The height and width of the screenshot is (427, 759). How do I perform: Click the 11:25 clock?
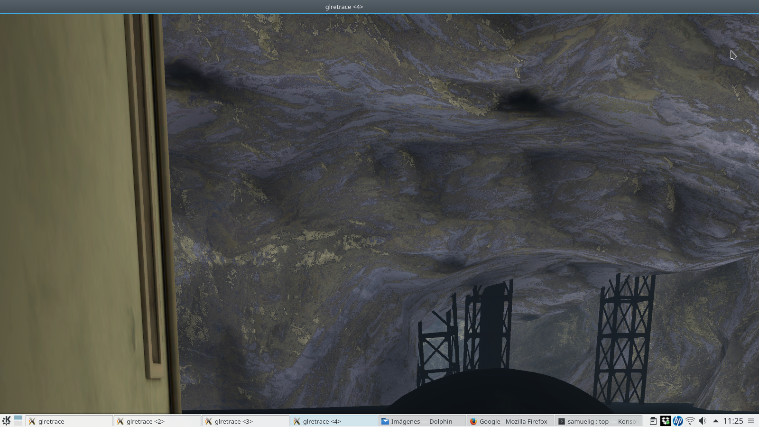(733, 421)
